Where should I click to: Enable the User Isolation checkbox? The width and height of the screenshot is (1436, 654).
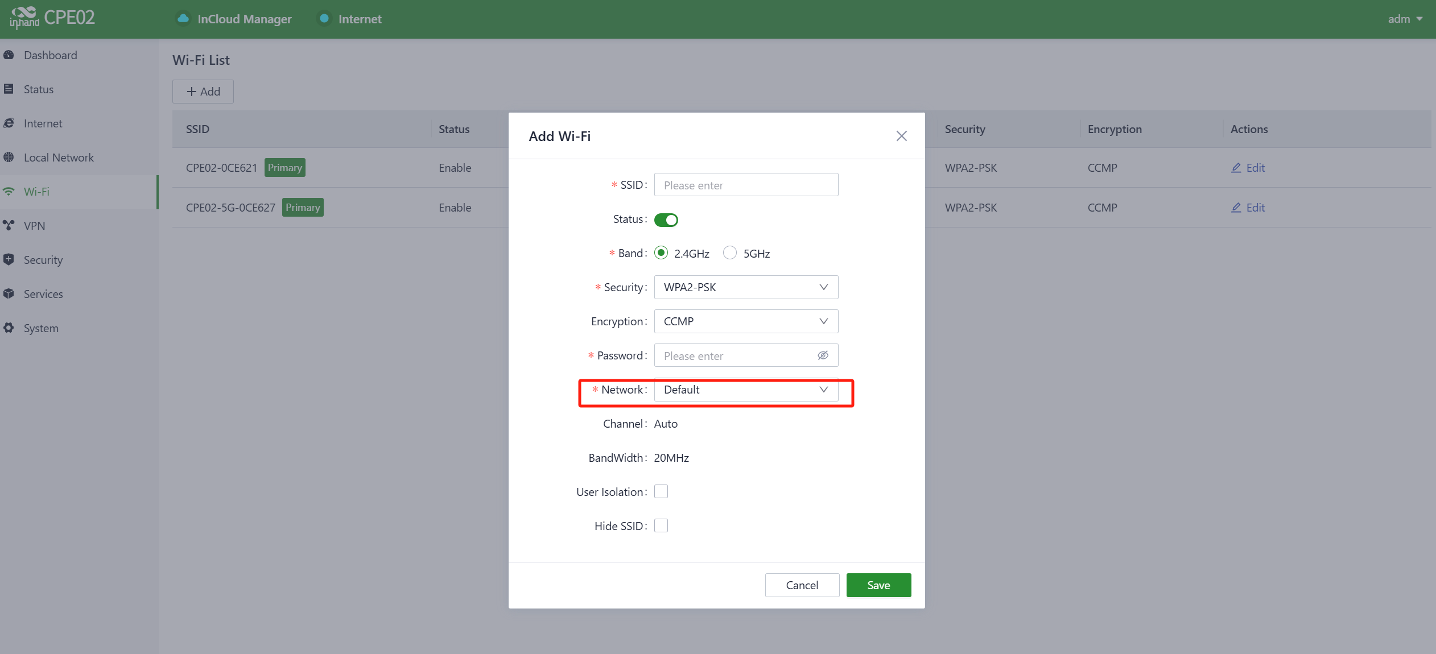point(661,492)
